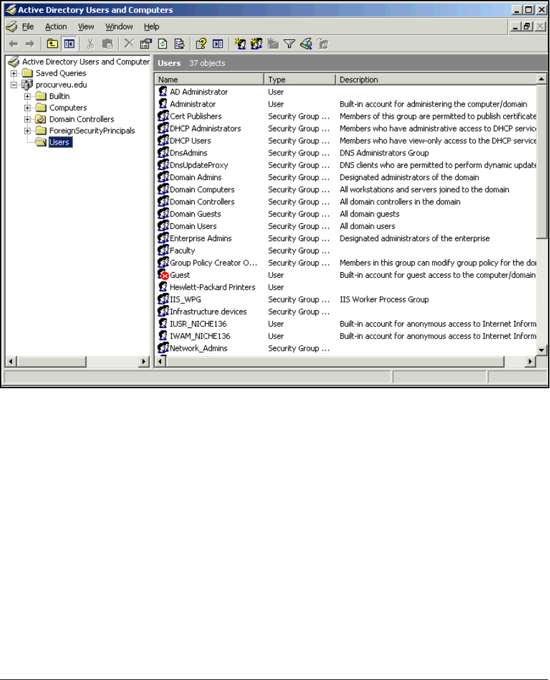Sort by the Description column header
550x680 pixels.
coord(435,79)
